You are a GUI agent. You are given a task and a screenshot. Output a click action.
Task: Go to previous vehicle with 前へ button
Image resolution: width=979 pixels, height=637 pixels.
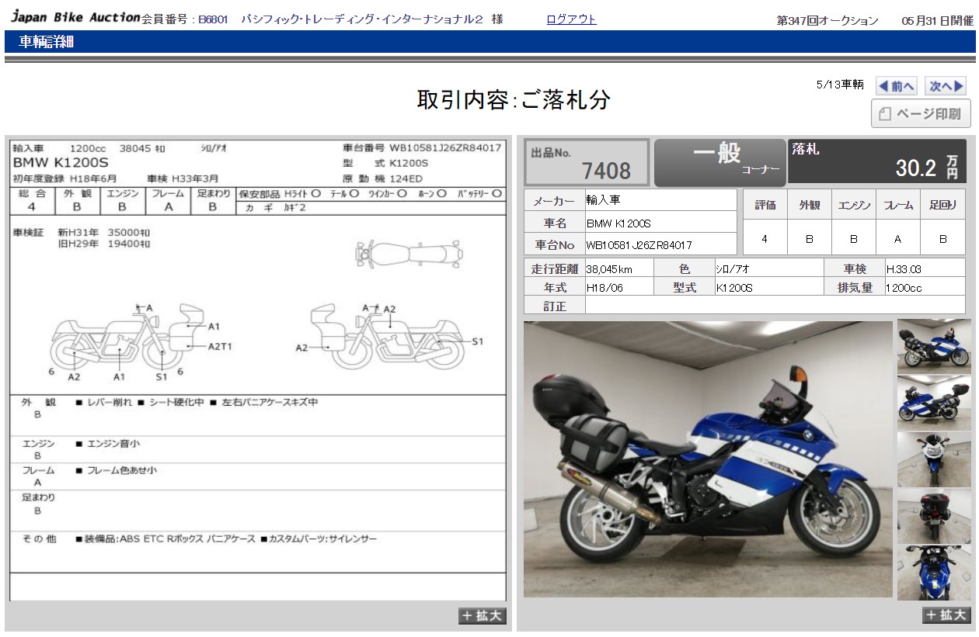click(x=897, y=86)
